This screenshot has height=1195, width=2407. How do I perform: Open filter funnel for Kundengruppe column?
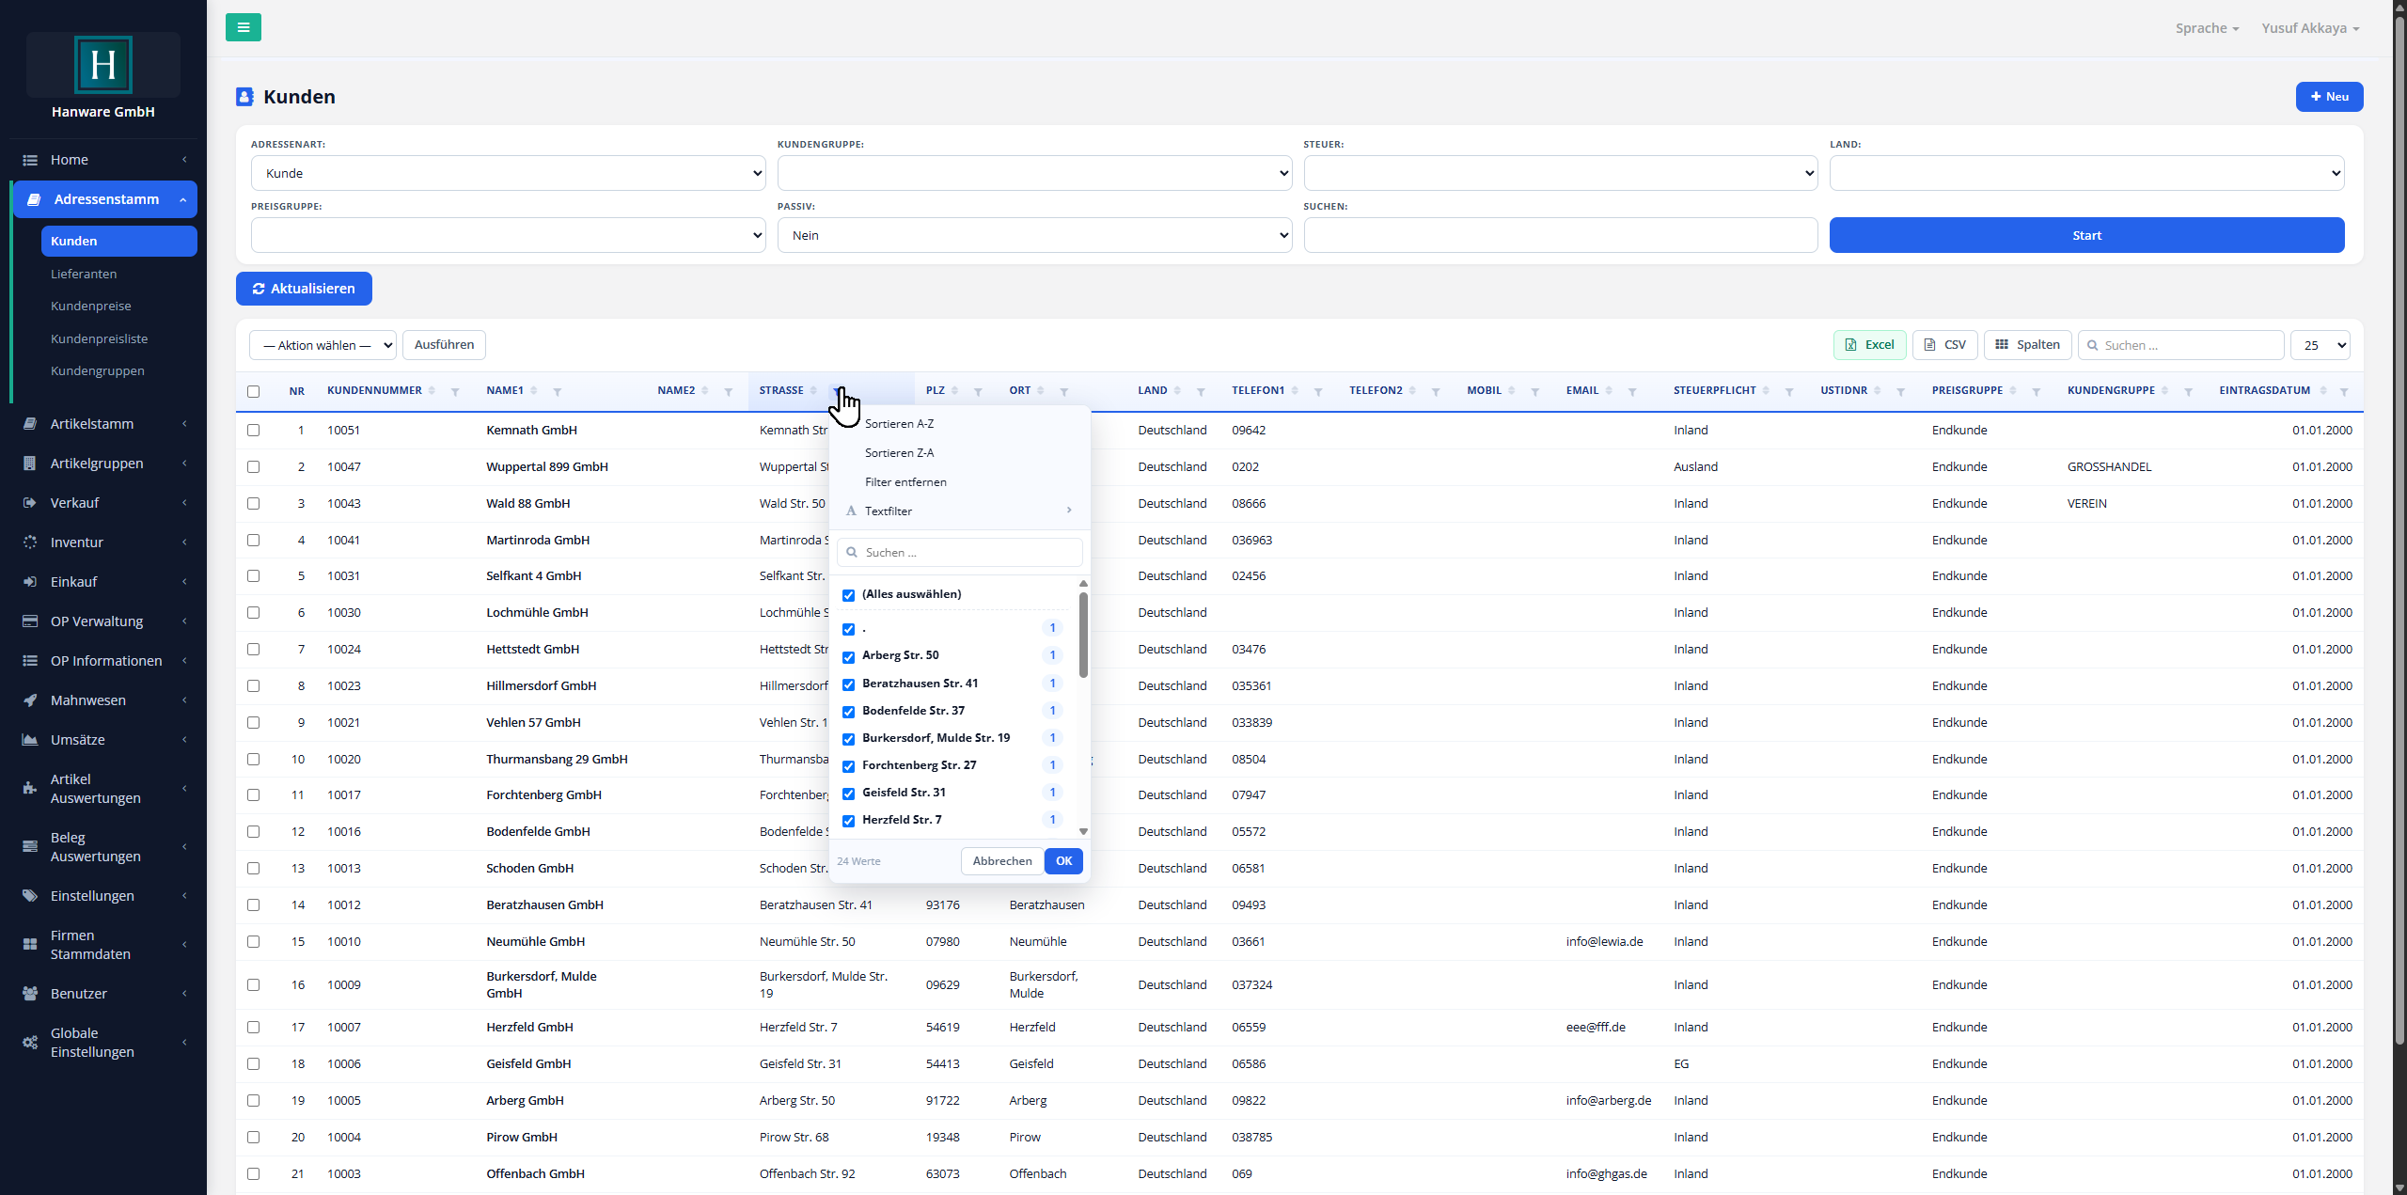pyautogui.click(x=2188, y=391)
